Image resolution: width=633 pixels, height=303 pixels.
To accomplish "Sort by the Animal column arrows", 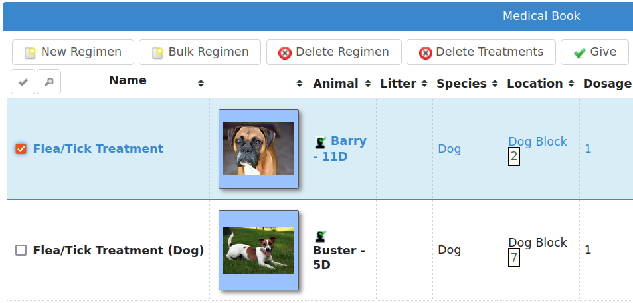I will [368, 84].
